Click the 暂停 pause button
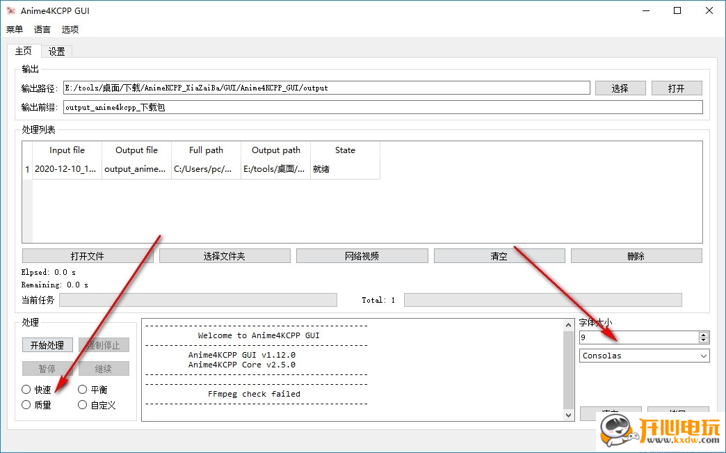726x453 pixels. [x=47, y=369]
